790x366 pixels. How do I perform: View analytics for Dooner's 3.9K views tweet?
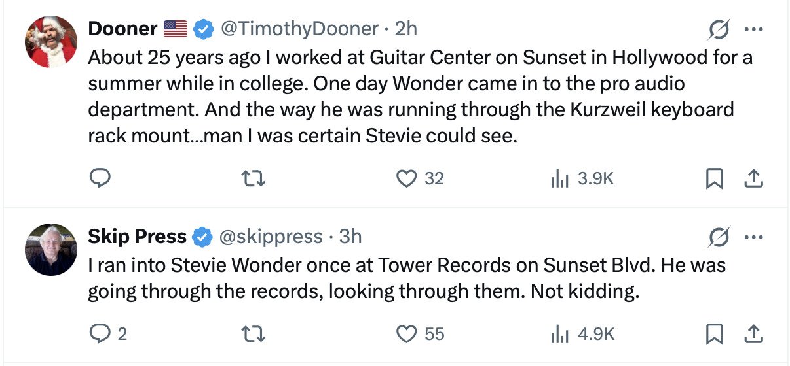coord(560,178)
